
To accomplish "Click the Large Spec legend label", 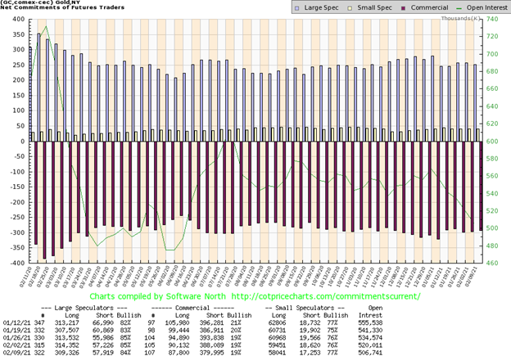I will 321,7.
